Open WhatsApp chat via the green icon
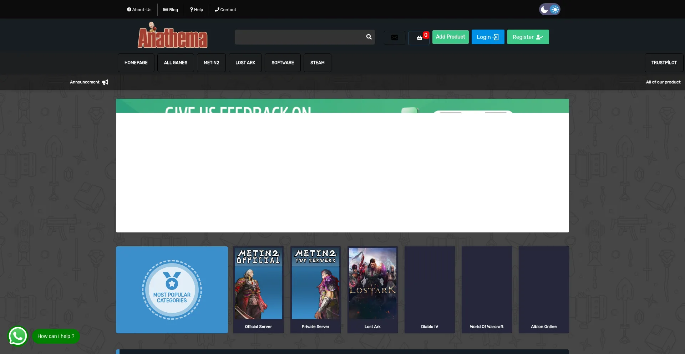Screen dimensions: 685x354 tap(17, 336)
